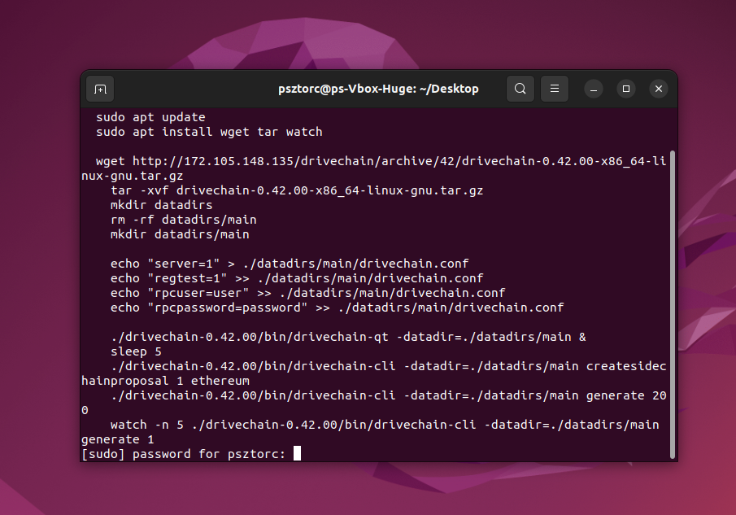This screenshot has height=515, width=736.
Task: Open a new terminal tab
Action: 100,89
